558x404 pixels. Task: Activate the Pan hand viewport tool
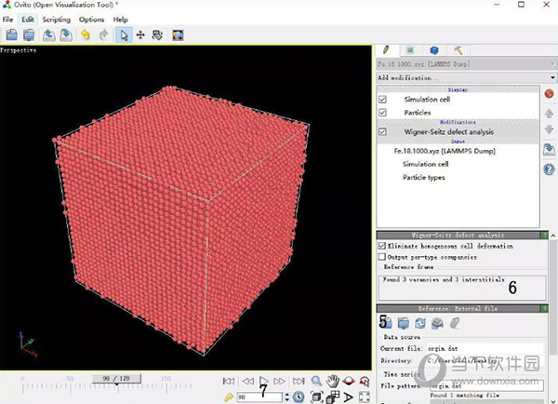(x=333, y=382)
